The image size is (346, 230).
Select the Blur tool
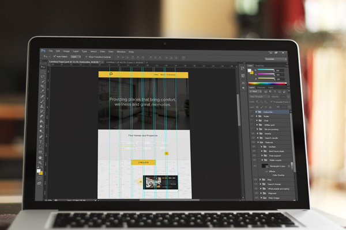click(x=41, y=126)
